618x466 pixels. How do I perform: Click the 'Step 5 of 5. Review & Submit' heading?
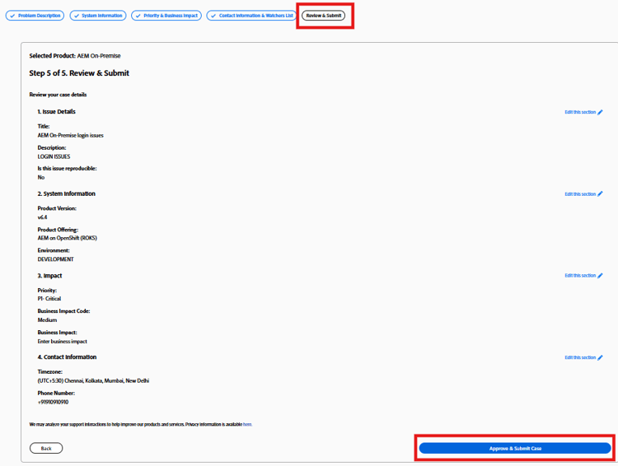[x=79, y=73]
